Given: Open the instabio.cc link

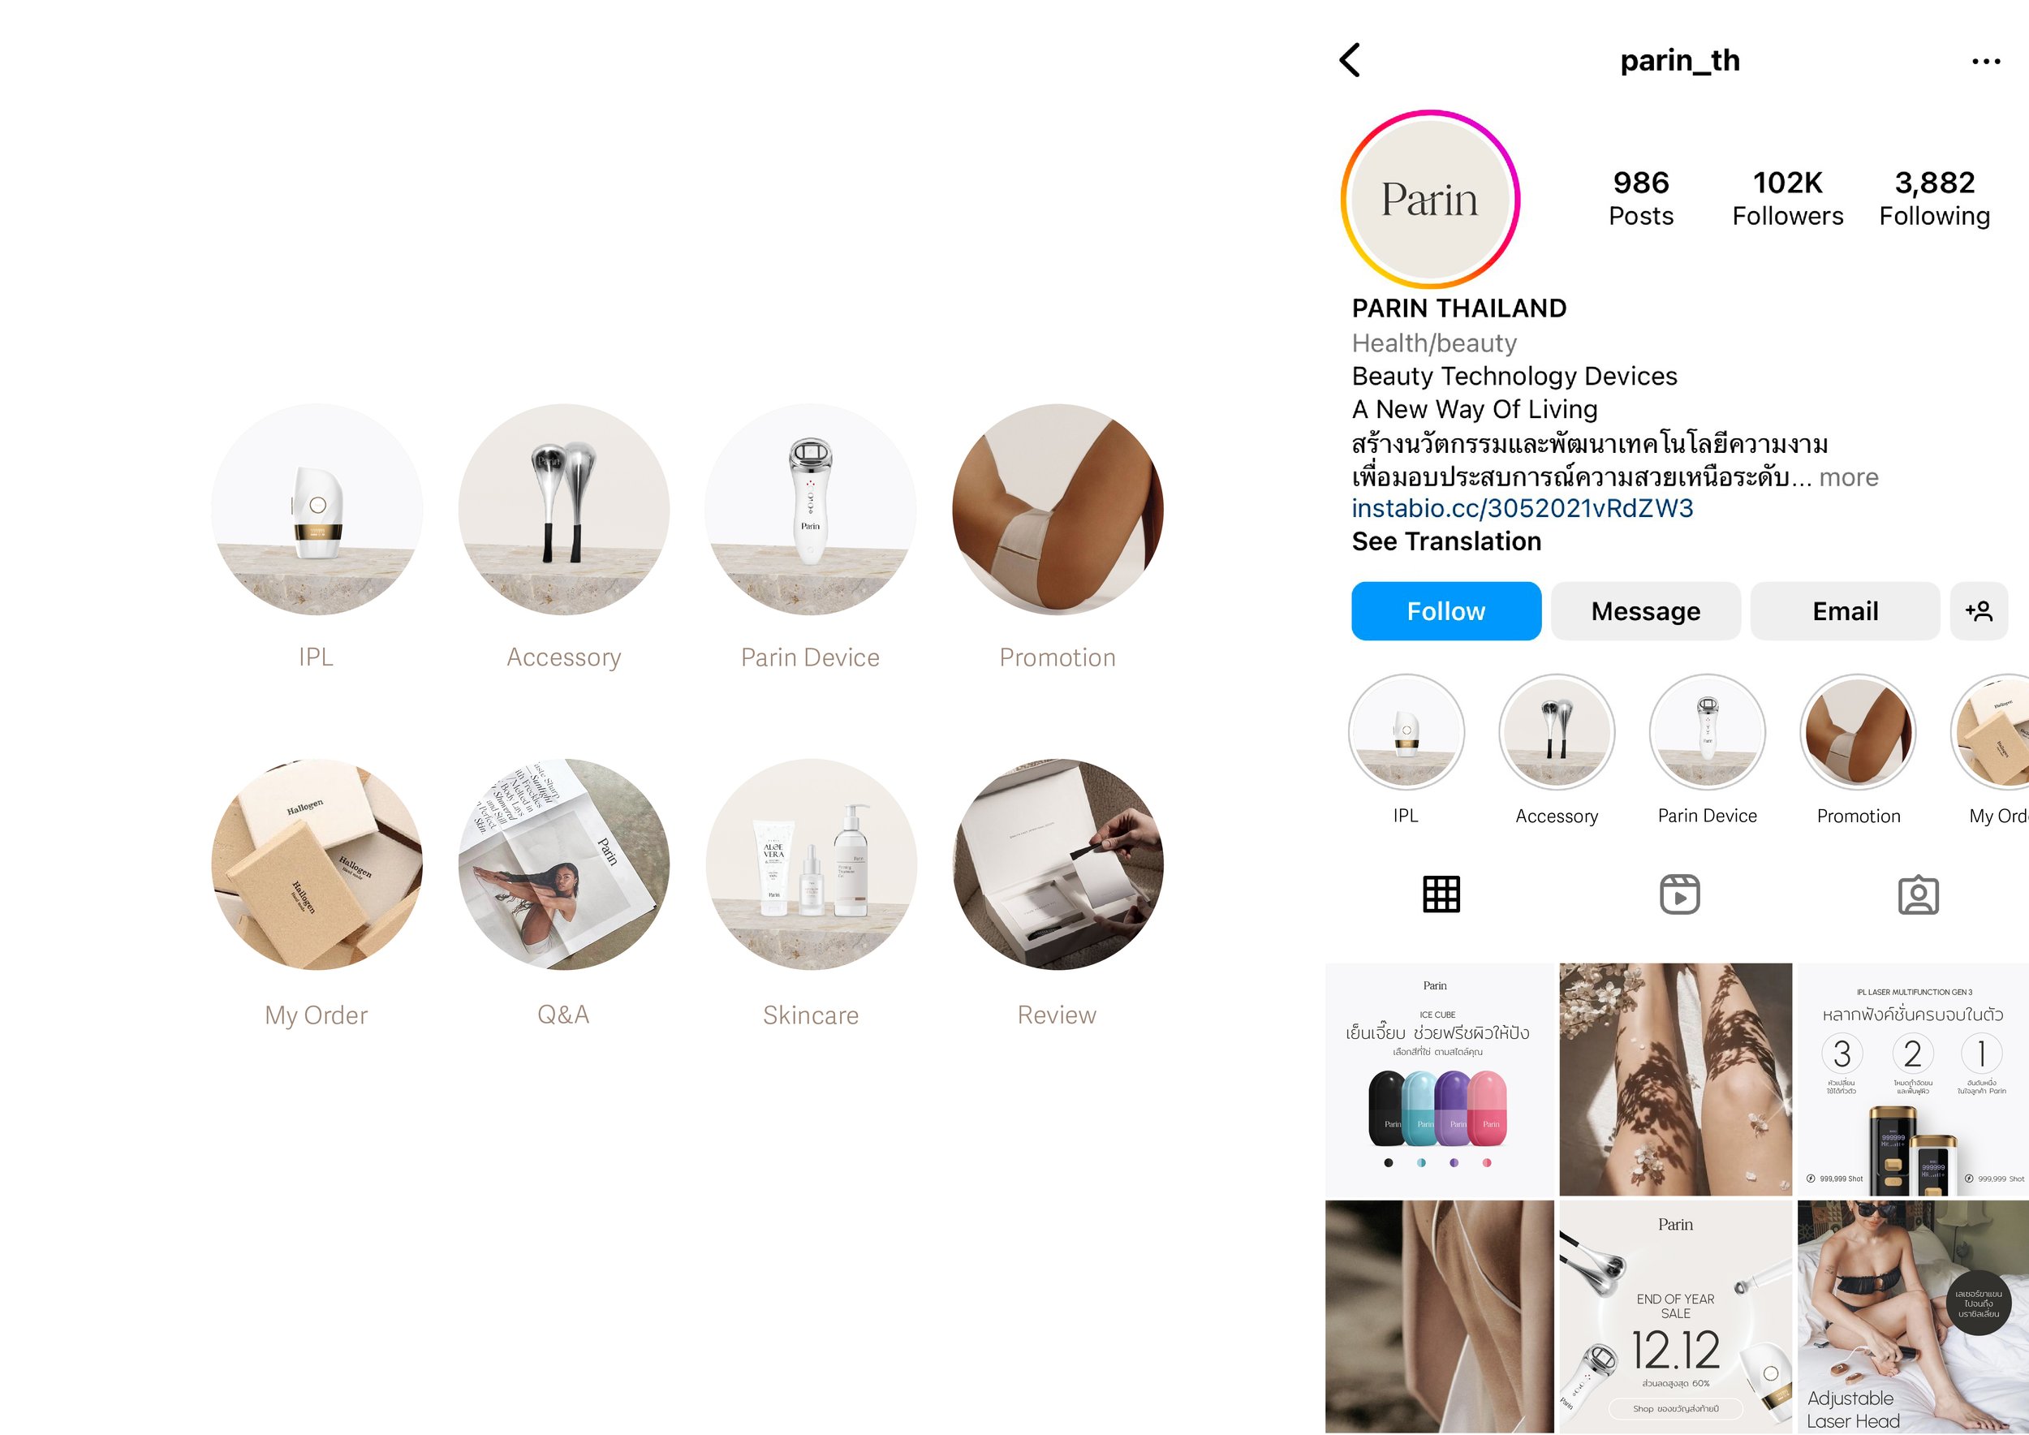Looking at the screenshot, I should click(x=1523, y=508).
